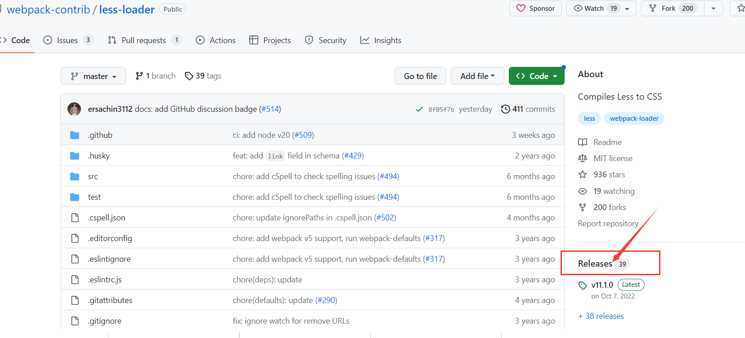Open the Add file dropdown
This screenshot has width=745, height=338.
[x=477, y=76]
